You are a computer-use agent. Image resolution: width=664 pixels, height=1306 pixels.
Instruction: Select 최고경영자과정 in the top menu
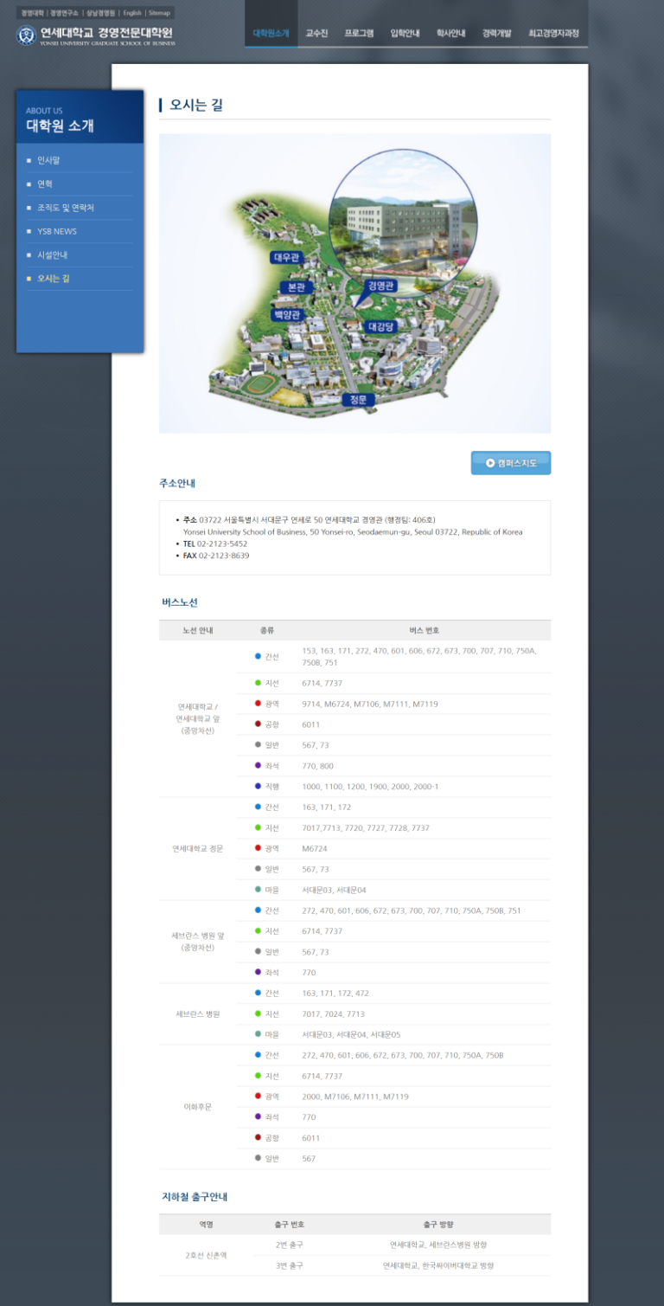click(x=553, y=34)
